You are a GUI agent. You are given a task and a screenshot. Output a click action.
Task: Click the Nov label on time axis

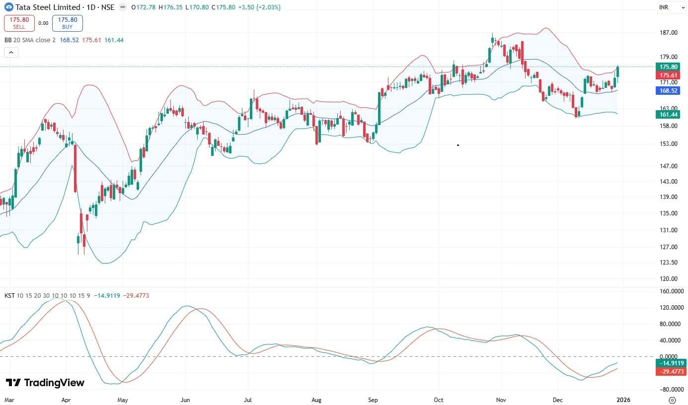point(501,399)
